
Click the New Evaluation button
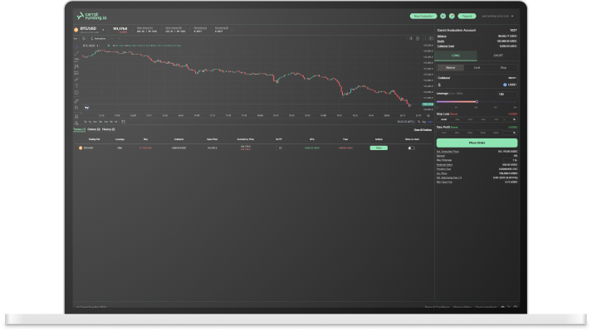(423, 17)
